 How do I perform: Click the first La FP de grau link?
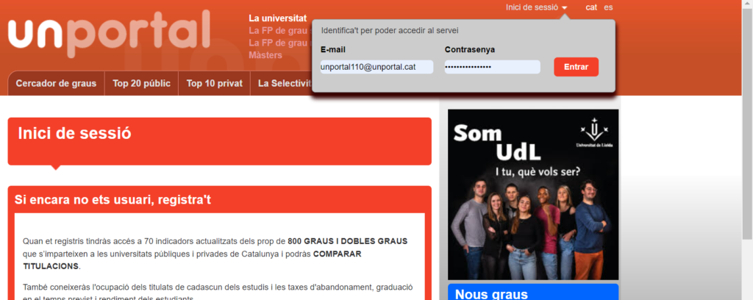(x=277, y=31)
